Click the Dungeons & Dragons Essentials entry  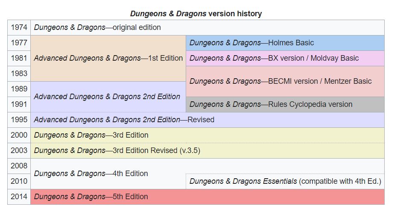tap(285, 181)
